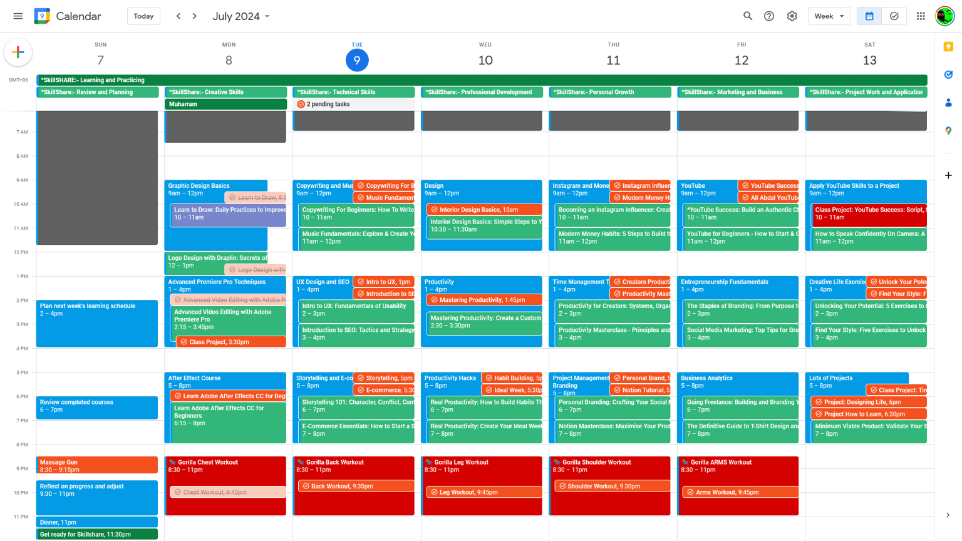This screenshot has height=541, width=962.
Task: Select Friday 12 date header
Action: tap(742, 60)
